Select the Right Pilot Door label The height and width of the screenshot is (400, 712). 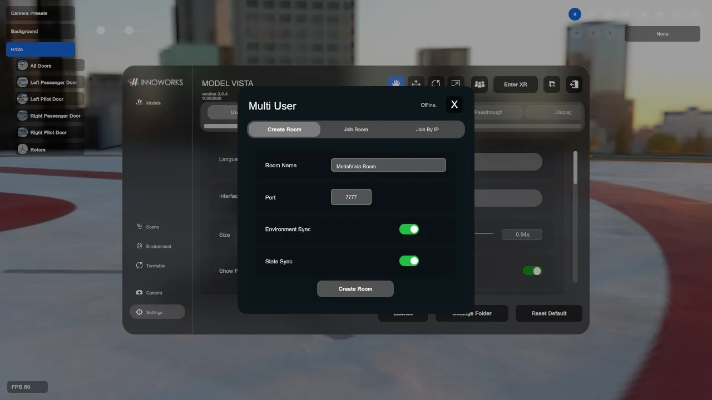click(x=48, y=133)
